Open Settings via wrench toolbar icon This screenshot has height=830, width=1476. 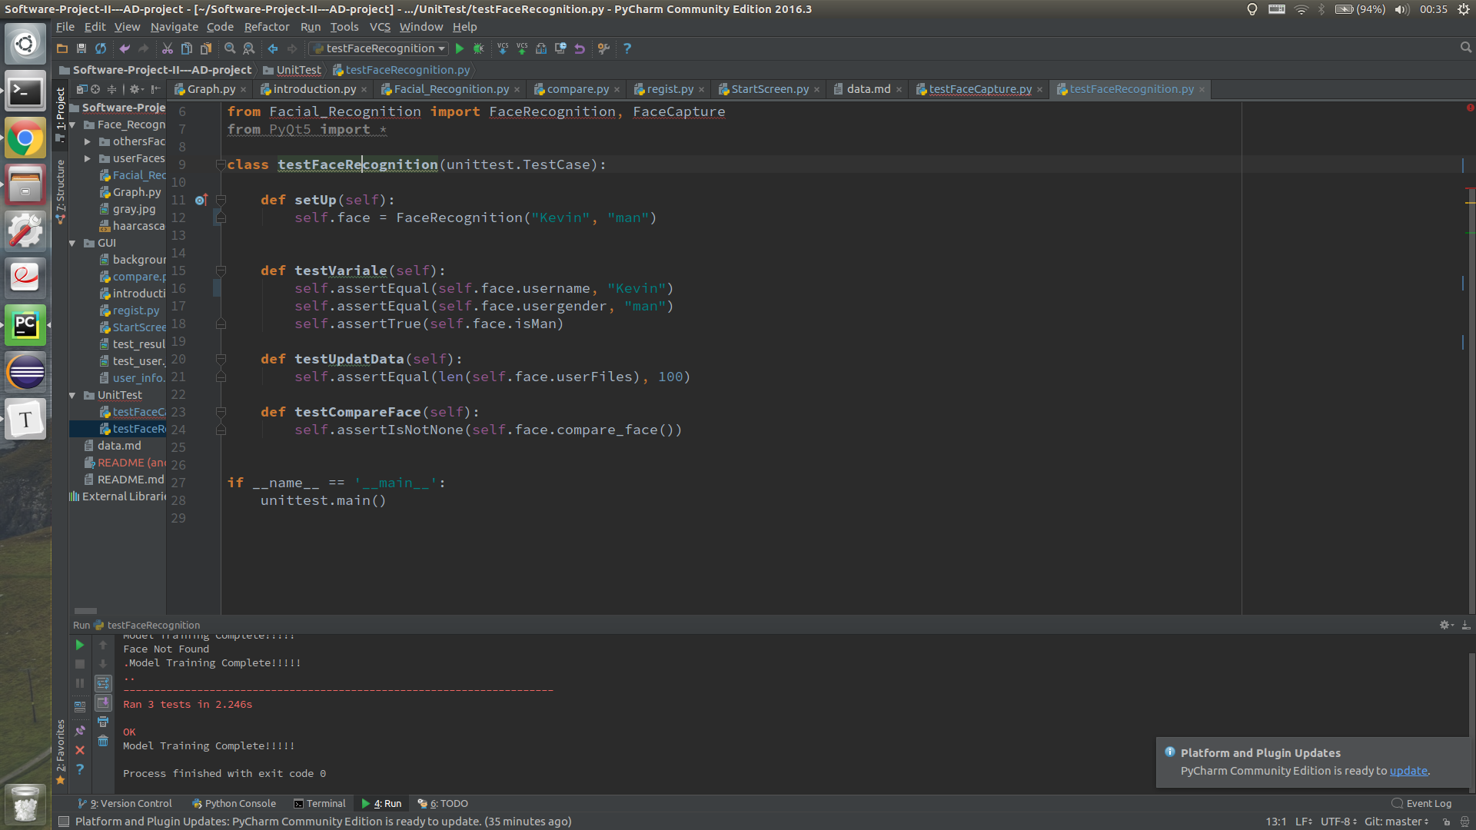pos(604,48)
